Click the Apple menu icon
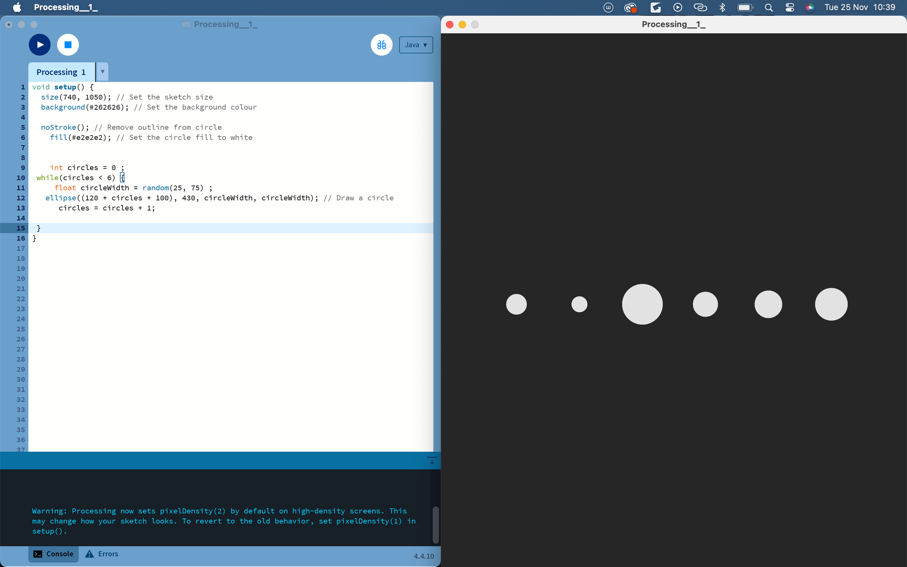Screen dimensions: 907x567 click(17, 7)
